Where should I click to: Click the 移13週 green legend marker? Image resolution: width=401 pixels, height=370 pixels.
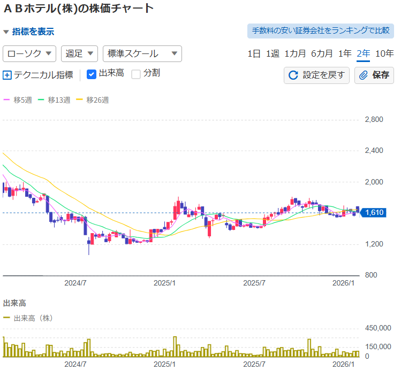click(x=41, y=99)
